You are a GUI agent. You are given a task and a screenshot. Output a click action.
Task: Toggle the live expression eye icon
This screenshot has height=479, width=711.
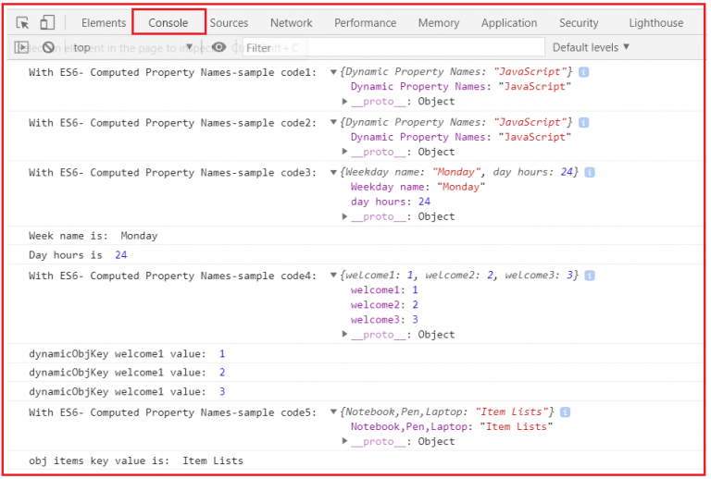coord(218,47)
